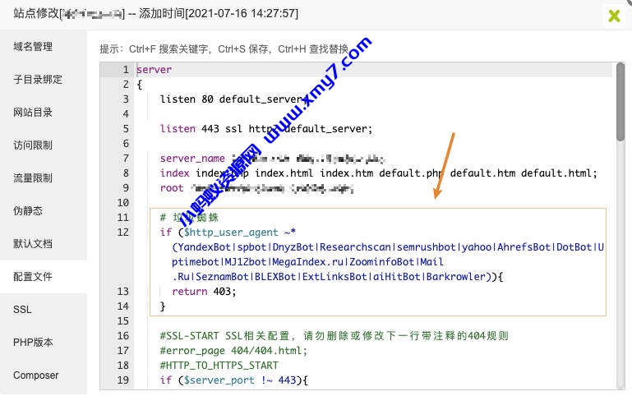Click line number 19 in the gutter

123,380
